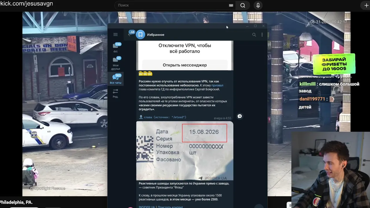This screenshot has width=370, height=208.
Task: Click the kick.com/jesusavgn overlay text
Action: tap(27, 4)
